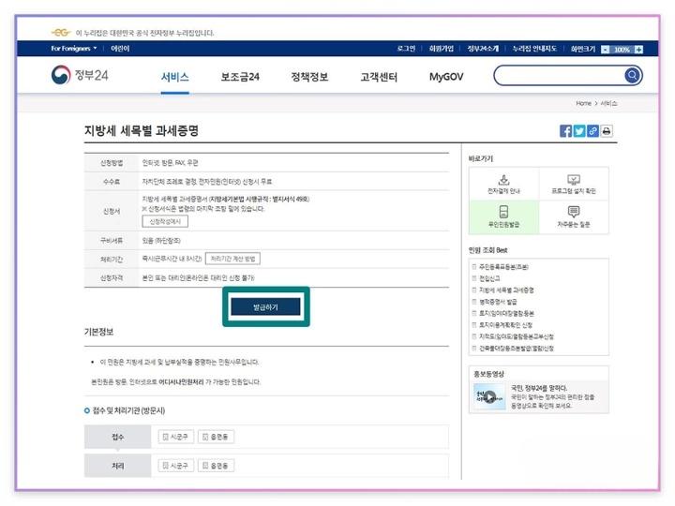Viewport: 675px width, 506px height.
Task: Click the 지방세 세목별 과세증명 page heading
Action: [142, 130]
